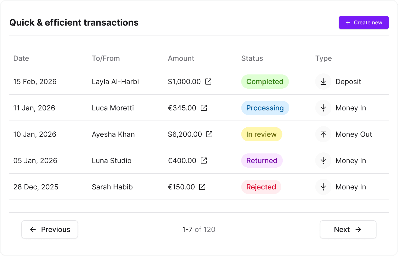Click the Completed status badge
The width and height of the screenshot is (398, 256).
tap(265, 82)
